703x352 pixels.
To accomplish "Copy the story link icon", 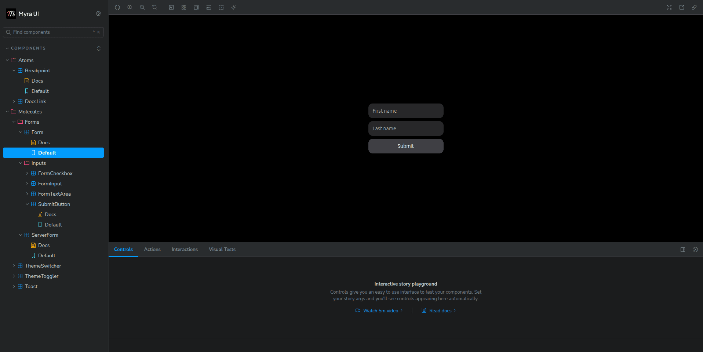I will (x=694, y=7).
